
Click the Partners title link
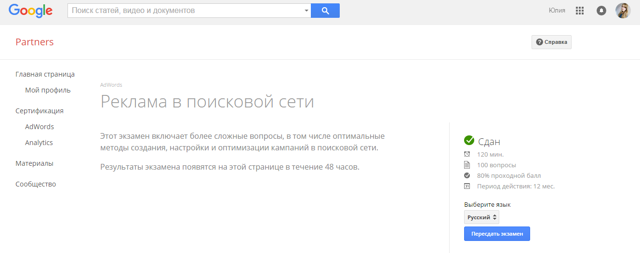(x=35, y=42)
